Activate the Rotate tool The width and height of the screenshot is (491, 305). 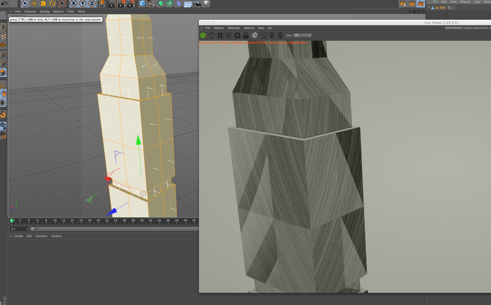pos(52,4)
